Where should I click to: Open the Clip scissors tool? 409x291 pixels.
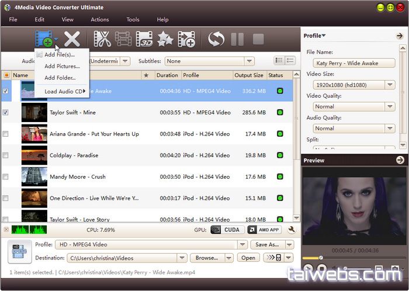click(102, 40)
